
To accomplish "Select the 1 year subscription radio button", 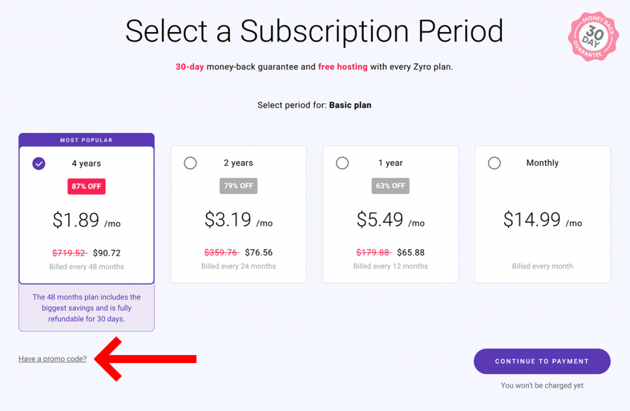I will click(x=342, y=163).
